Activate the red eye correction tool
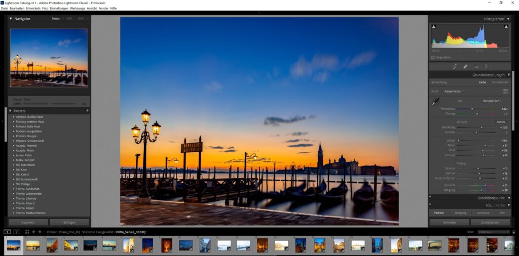The width and height of the screenshot is (519, 256). click(x=476, y=66)
